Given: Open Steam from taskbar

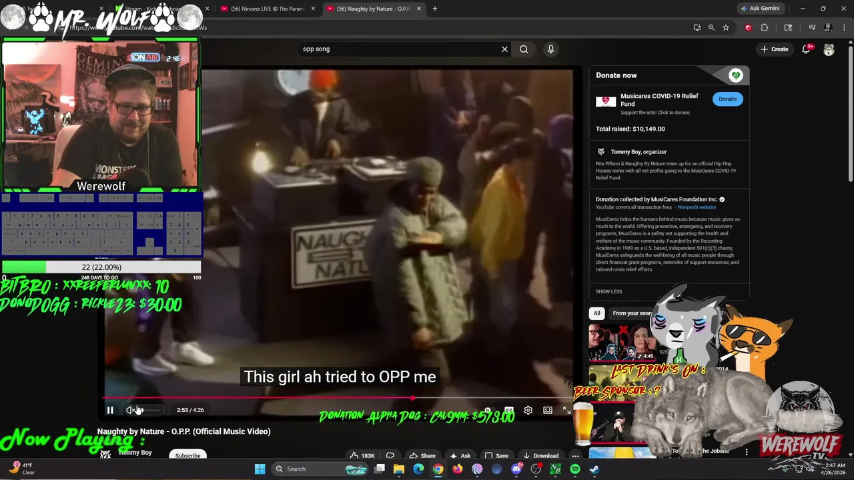Looking at the screenshot, I should click(x=594, y=469).
